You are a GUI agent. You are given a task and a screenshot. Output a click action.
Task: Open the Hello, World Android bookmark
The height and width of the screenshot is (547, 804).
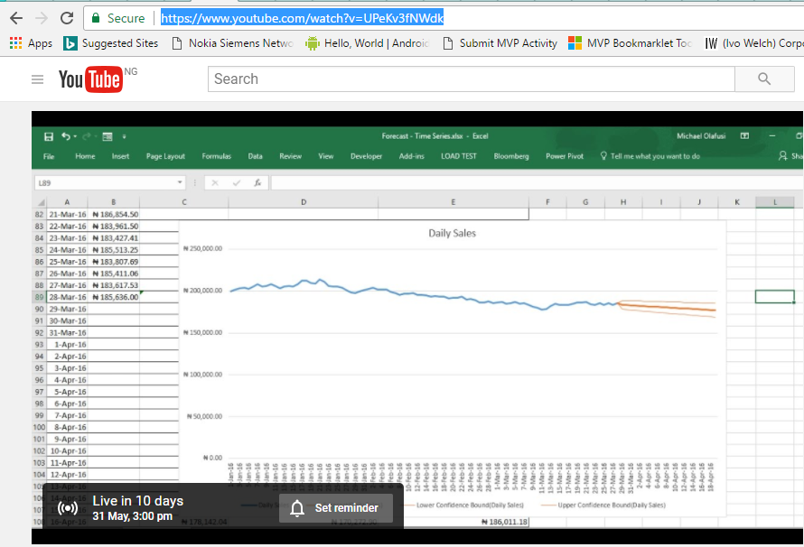(x=367, y=43)
